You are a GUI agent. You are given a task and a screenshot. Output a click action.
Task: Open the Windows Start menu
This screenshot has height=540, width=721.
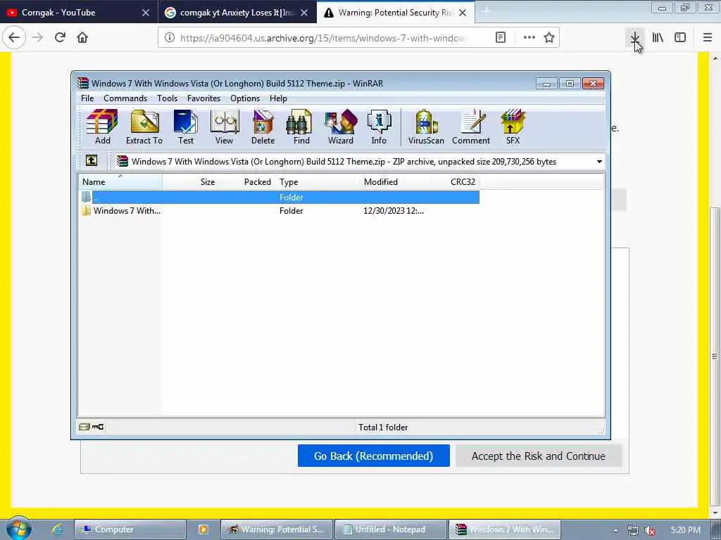19,528
